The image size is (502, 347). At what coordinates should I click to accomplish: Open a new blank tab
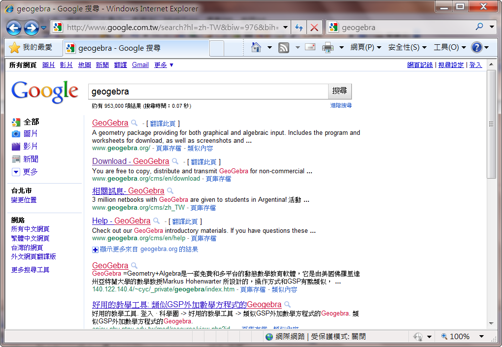pos(217,49)
